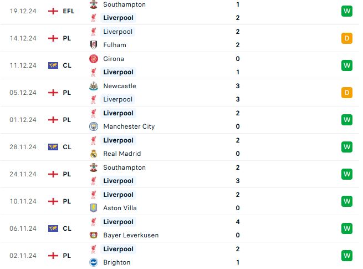363x269 pixels.
Task: Click the Fulham club crest icon
Action: [x=94, y=45]
